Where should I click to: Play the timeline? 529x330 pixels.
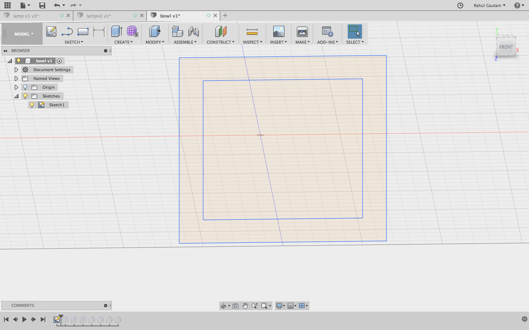coord(24,319)
